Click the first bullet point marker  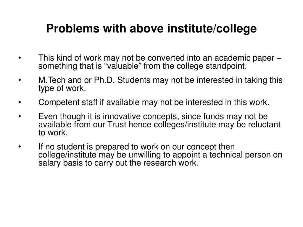20,58
